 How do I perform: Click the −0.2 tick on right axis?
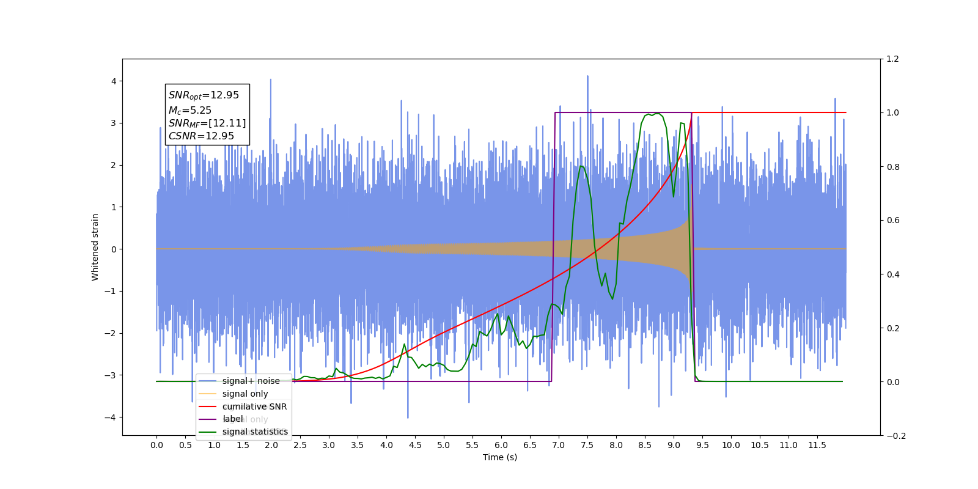(x=896, y=436)
